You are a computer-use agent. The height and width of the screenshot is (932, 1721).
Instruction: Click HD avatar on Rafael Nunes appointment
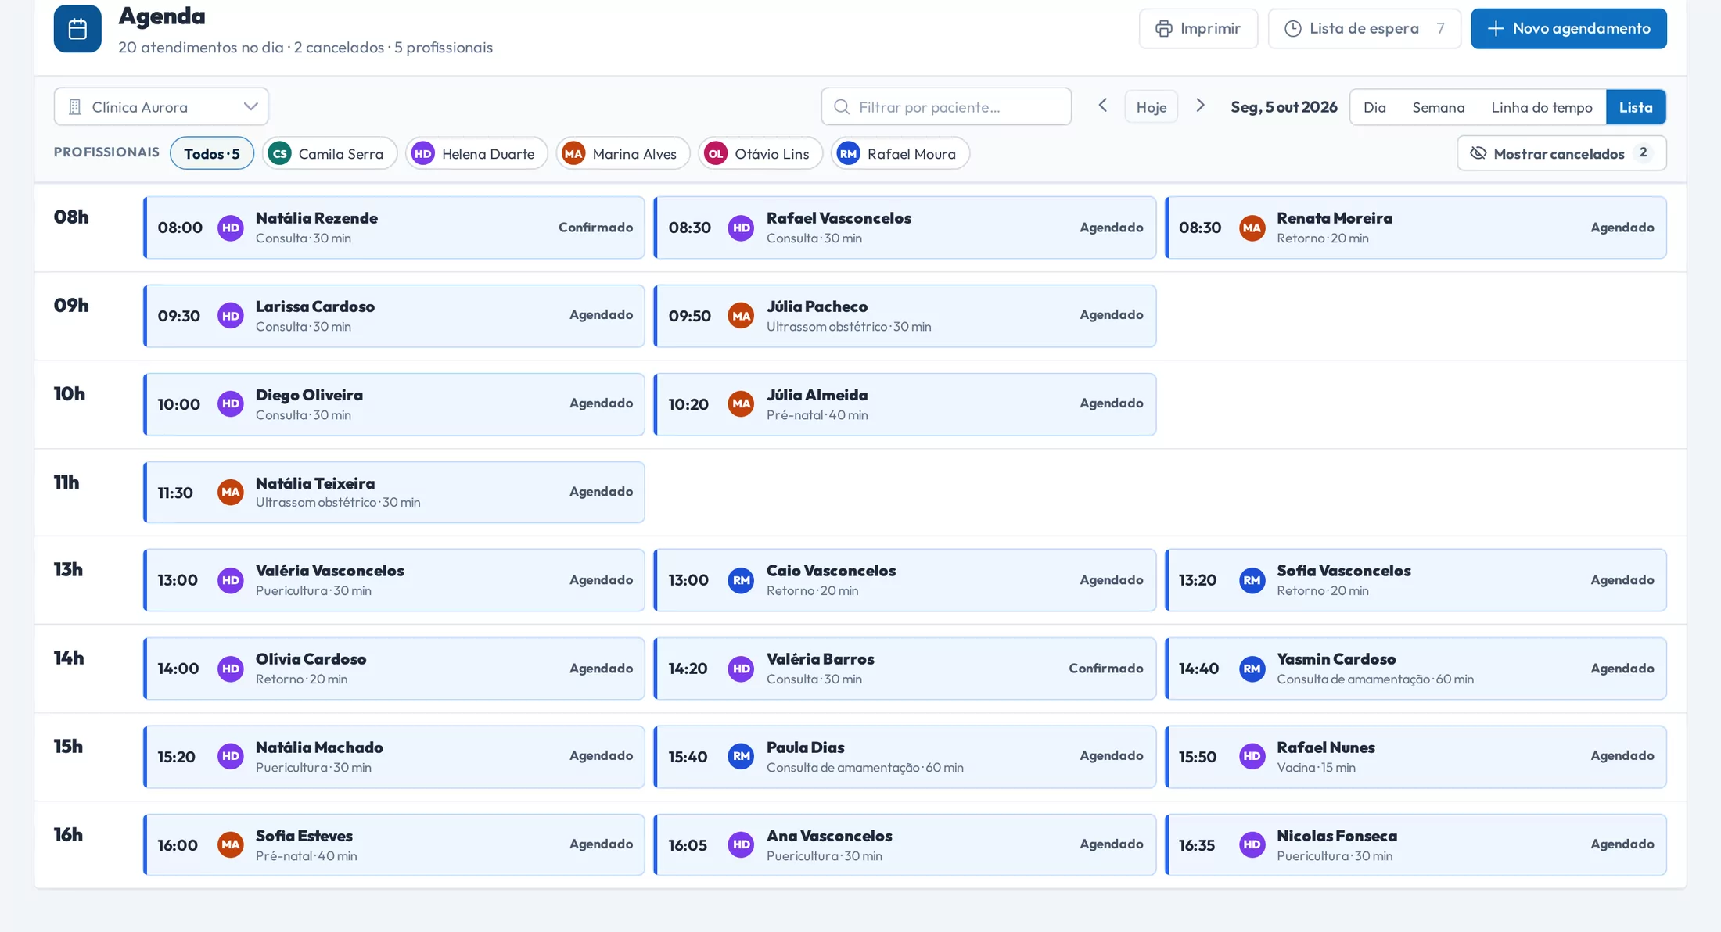click(1252, 756)
